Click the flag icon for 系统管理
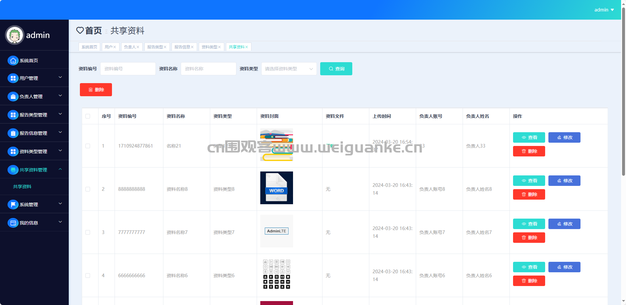626x305 pixels. (13, 205)
